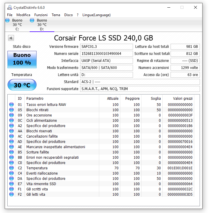Click the Peggiore column header
The height and width of the screenshot is (213, 209).
point(131,99)
